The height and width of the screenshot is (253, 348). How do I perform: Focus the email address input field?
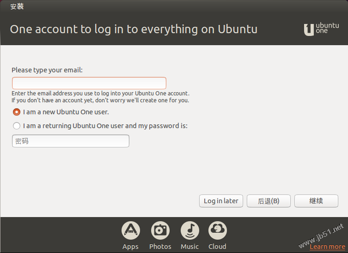(89, 83)
